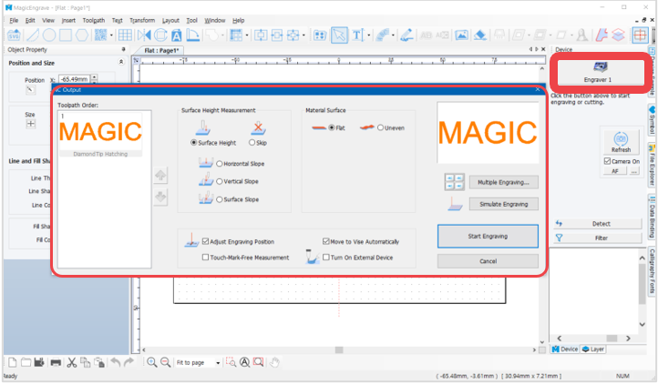Click the insert image icon
658x385 pixels.
pos(462,35)
